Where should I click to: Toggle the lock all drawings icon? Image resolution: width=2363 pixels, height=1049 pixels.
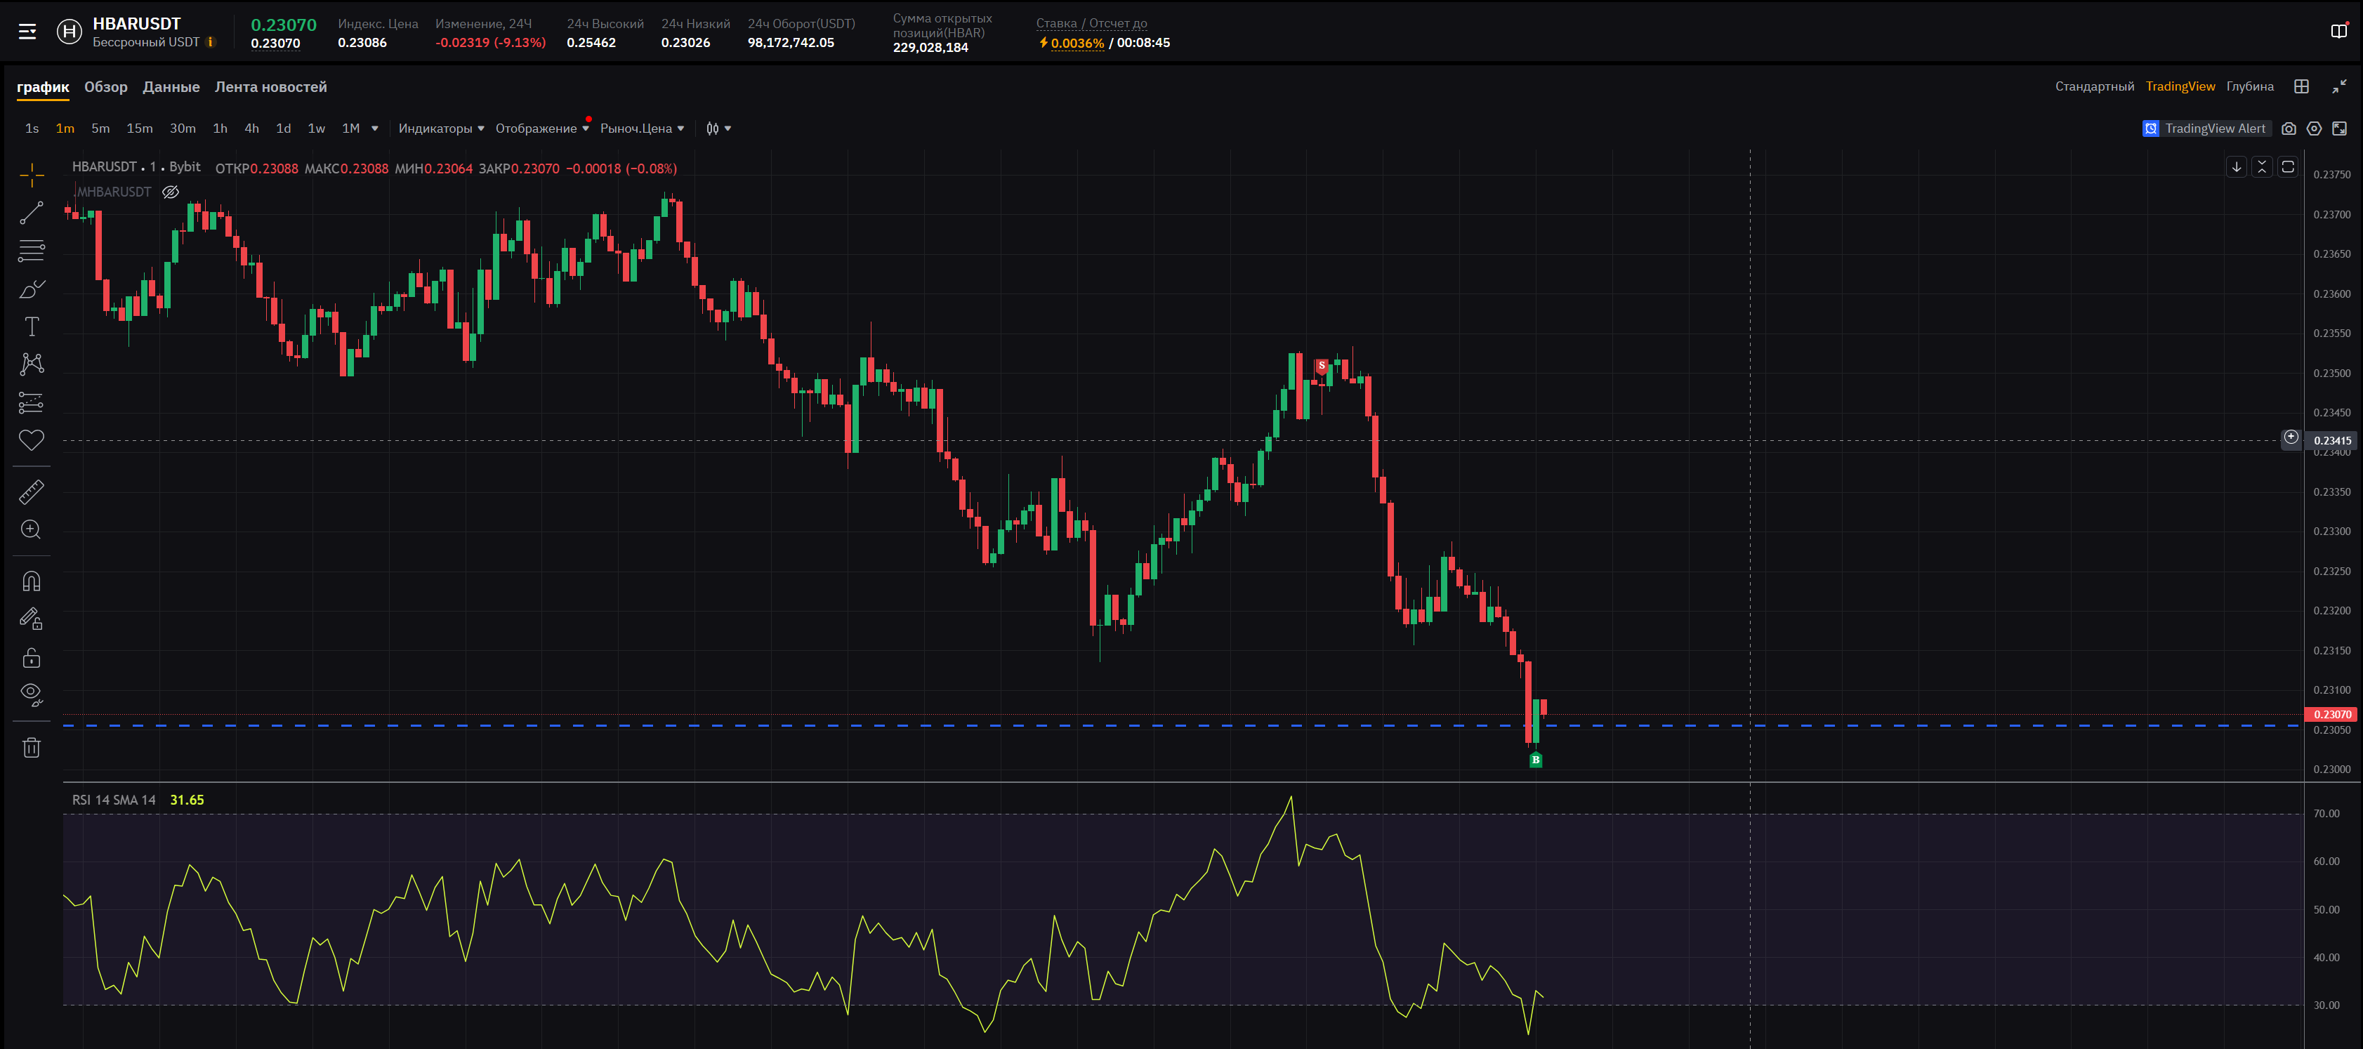tap(31, 657)
